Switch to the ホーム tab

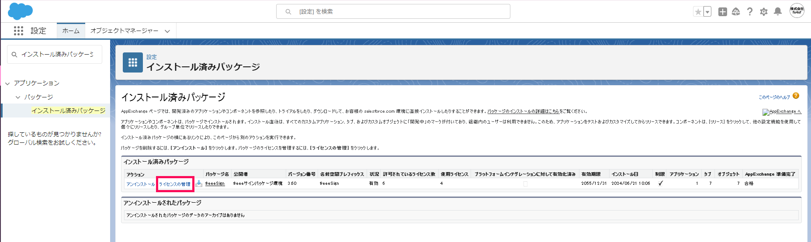tap(71, 31)
